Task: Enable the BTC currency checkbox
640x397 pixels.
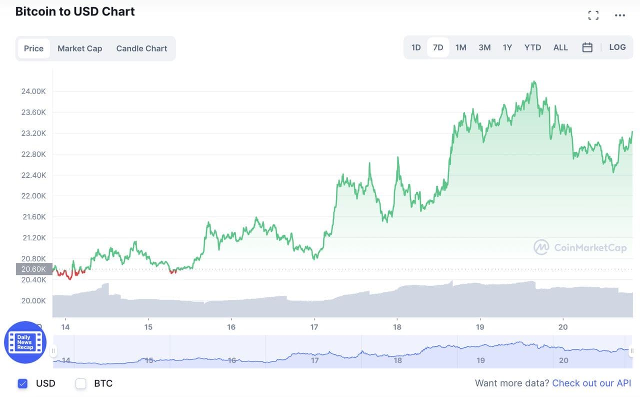Action: tap(81, 383)
